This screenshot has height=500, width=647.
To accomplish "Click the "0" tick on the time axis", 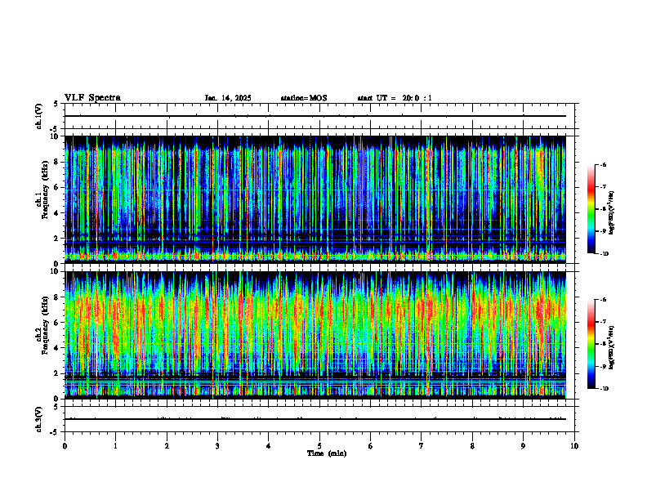I will coord(65,446).
